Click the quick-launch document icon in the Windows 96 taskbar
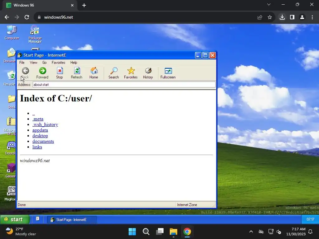 (37, 219)
